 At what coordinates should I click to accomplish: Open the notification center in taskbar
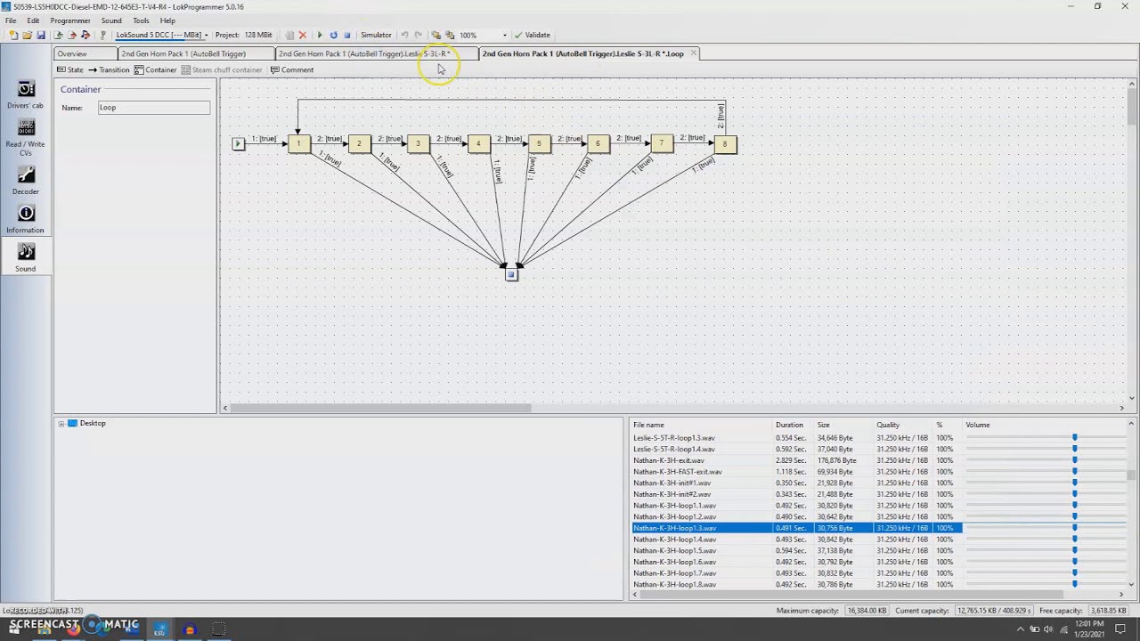1120,629
